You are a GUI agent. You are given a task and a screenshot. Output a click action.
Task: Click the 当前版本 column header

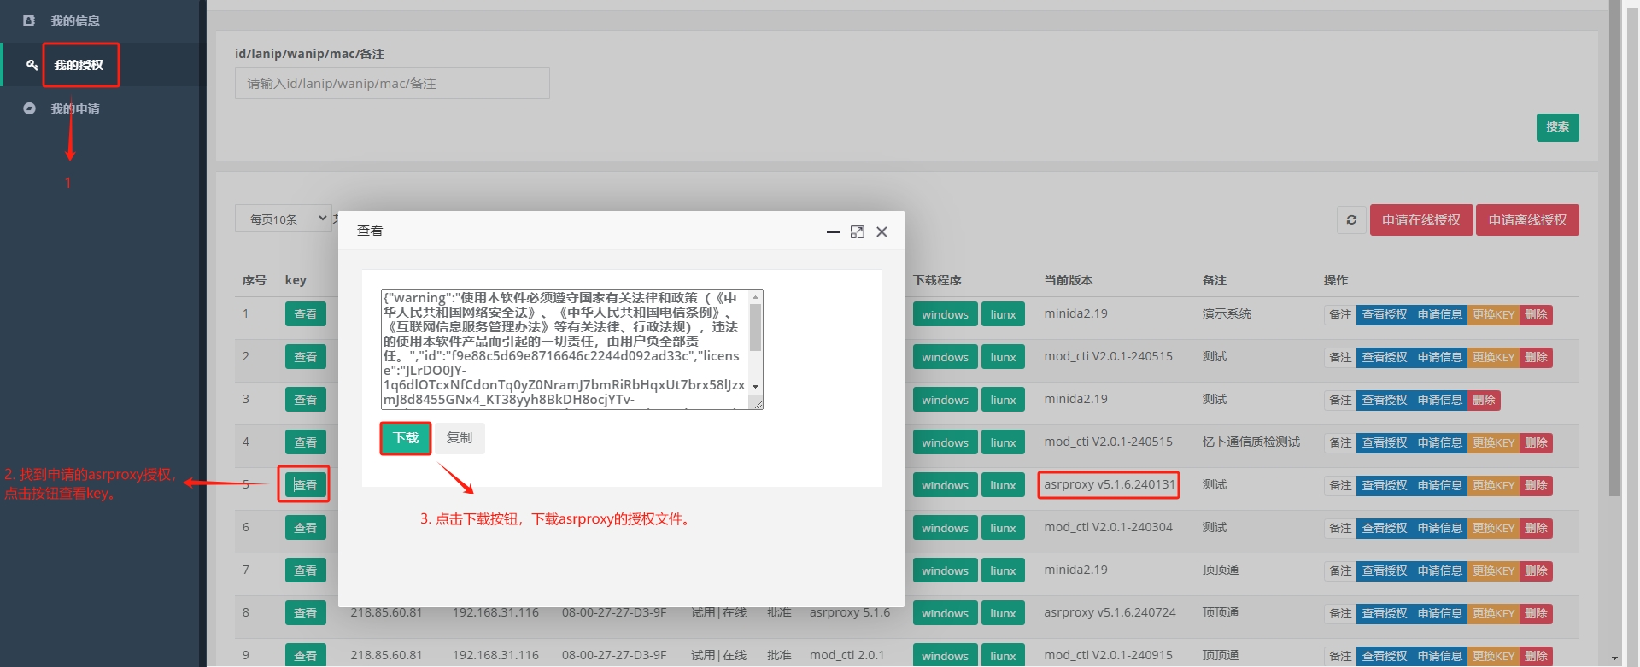[x=1068, y=280]
